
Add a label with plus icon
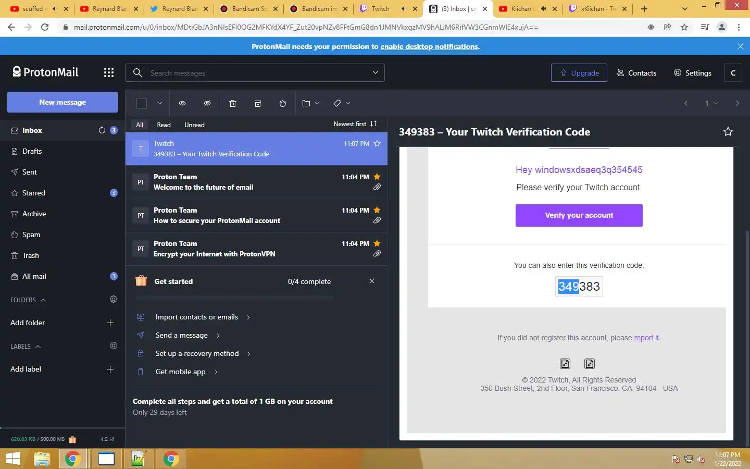click(x=110, y=369)
